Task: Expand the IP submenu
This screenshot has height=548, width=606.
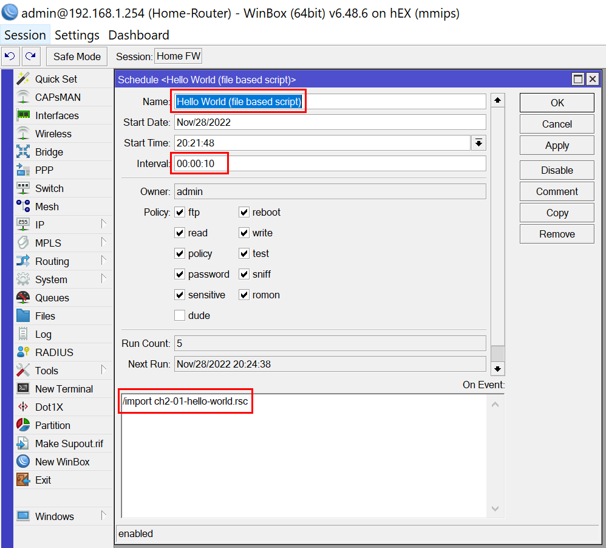Action: 103,225
